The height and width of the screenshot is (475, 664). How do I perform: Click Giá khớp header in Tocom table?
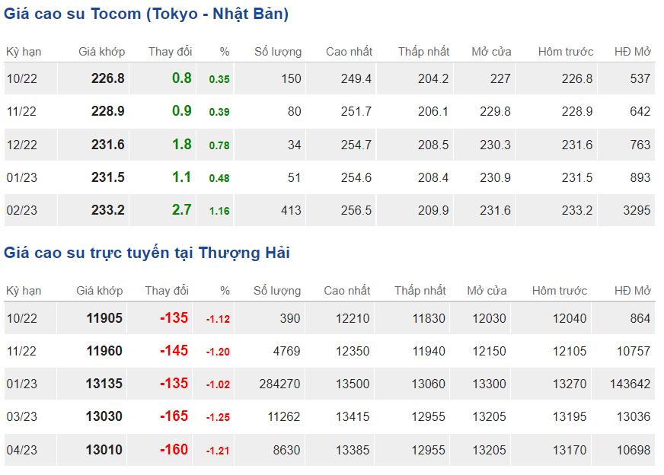coord(101,52)
